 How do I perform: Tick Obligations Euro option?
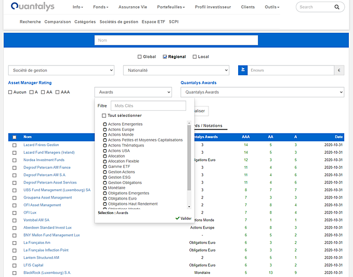pos(104,199)
